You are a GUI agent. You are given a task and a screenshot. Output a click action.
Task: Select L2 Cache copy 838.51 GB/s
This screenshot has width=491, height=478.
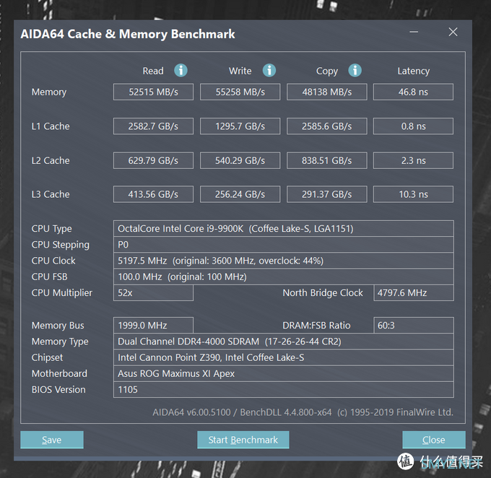click(x=327, y=160)
